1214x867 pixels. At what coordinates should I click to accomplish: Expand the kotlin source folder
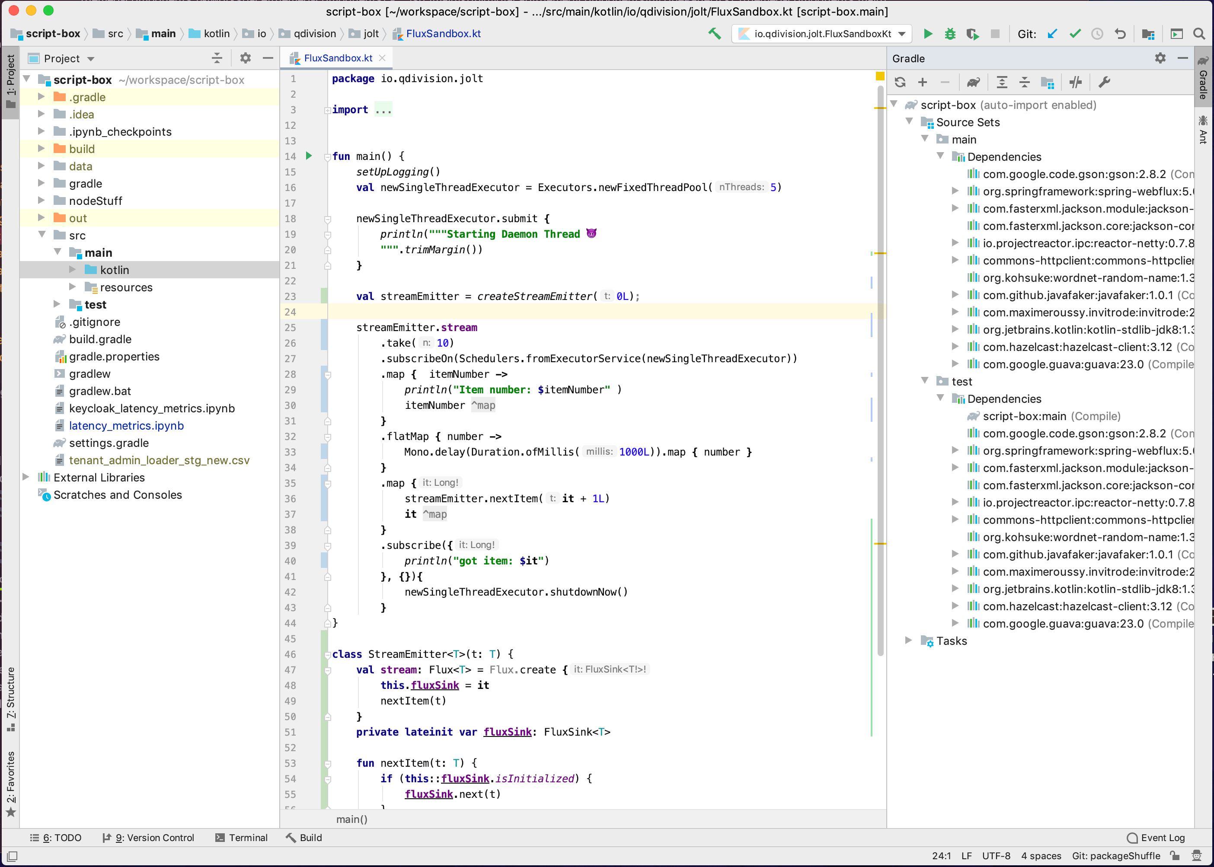pyautogui.click(x=73, y=270)
